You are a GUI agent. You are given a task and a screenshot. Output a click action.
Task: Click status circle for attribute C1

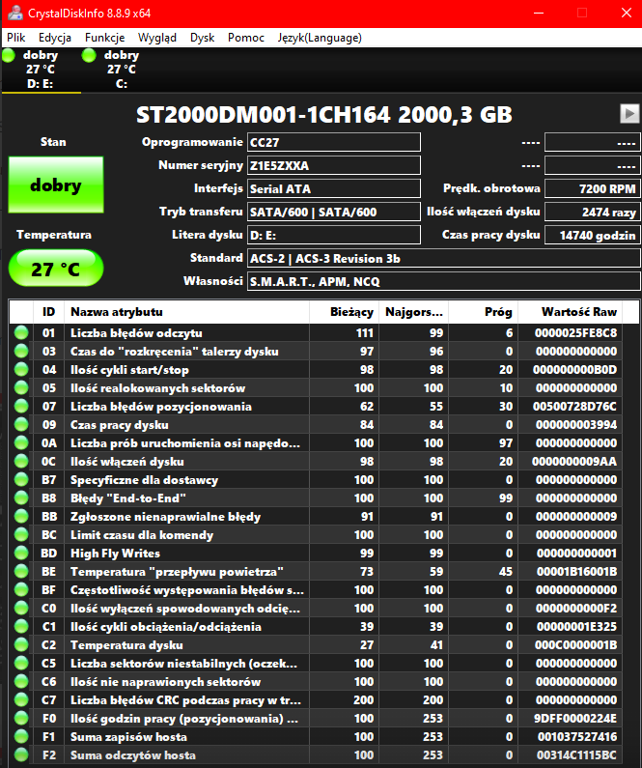(x=21, y=627)
